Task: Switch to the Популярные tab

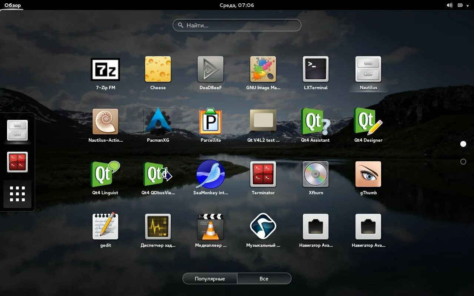Action: click(210, 278)
